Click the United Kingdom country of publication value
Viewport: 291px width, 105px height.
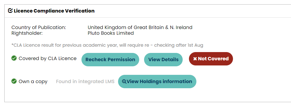(140, 27)
